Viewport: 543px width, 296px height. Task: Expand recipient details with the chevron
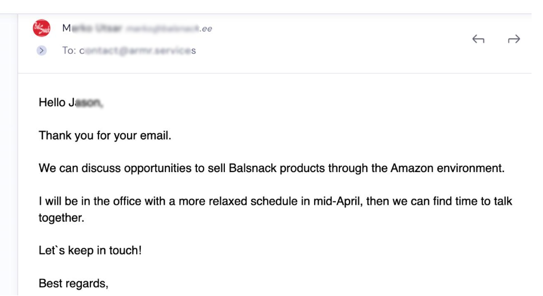click(x=42, y=50)
